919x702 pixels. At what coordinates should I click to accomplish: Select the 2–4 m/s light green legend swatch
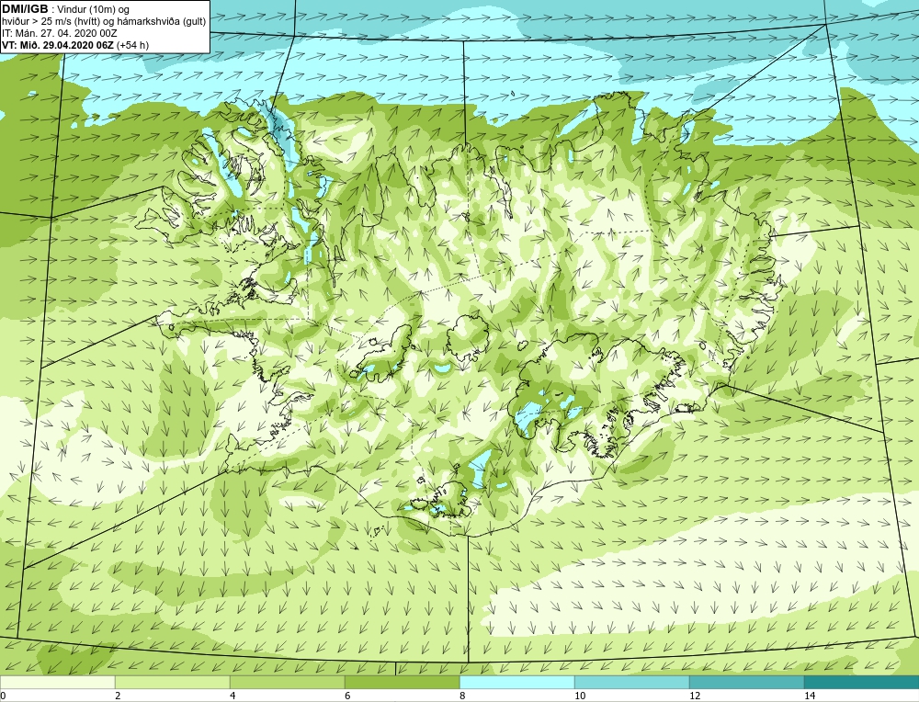point(173,683)
